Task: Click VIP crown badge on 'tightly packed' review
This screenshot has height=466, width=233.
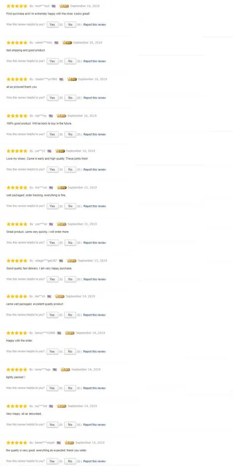Action: (65, 369)
